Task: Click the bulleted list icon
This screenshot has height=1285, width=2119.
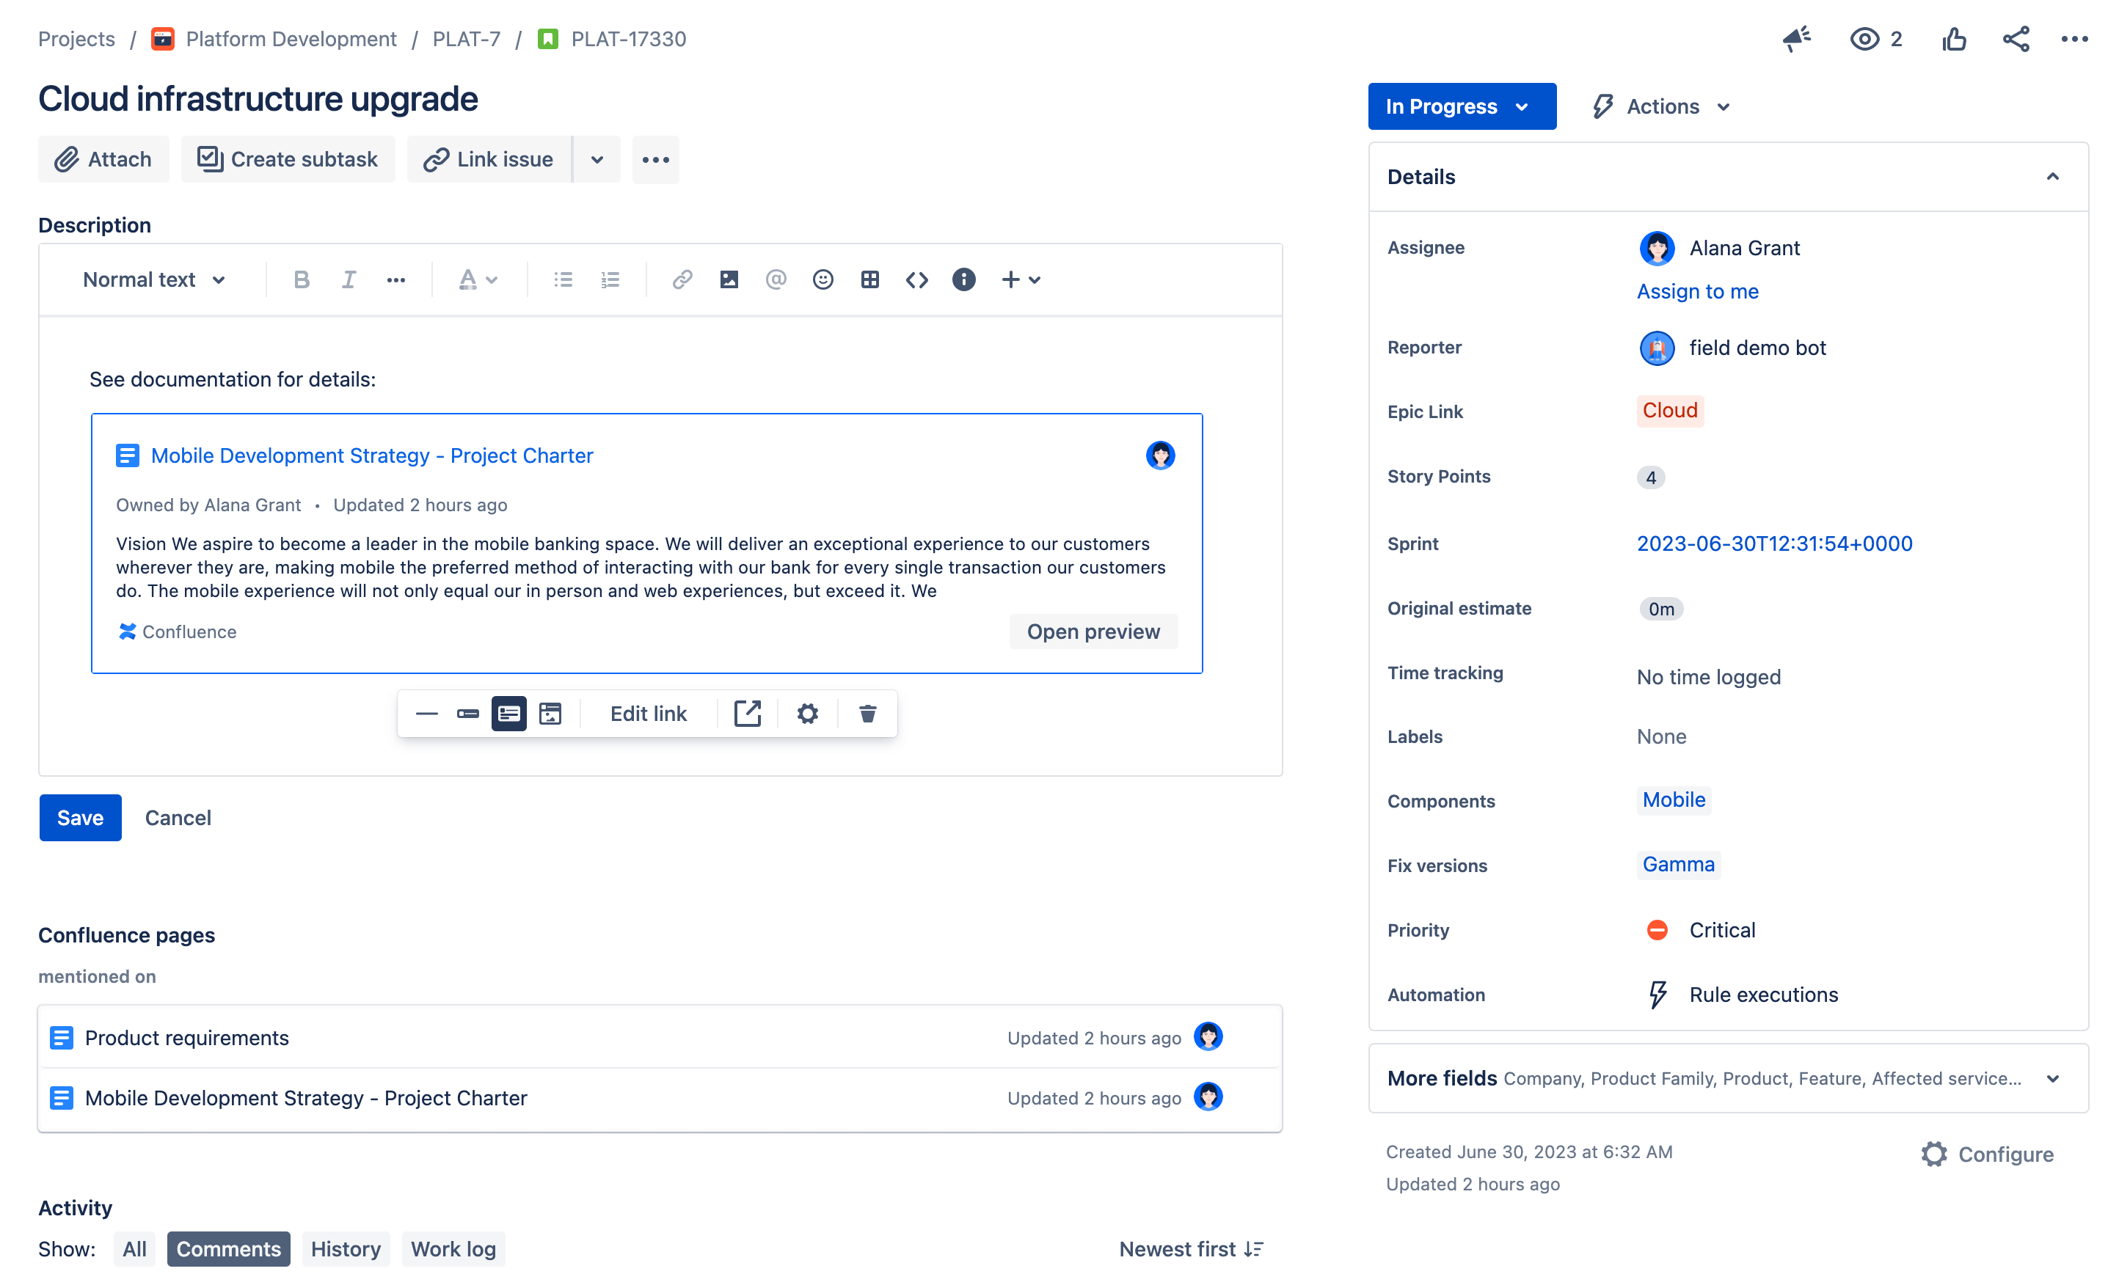Action: coord(561,280)
